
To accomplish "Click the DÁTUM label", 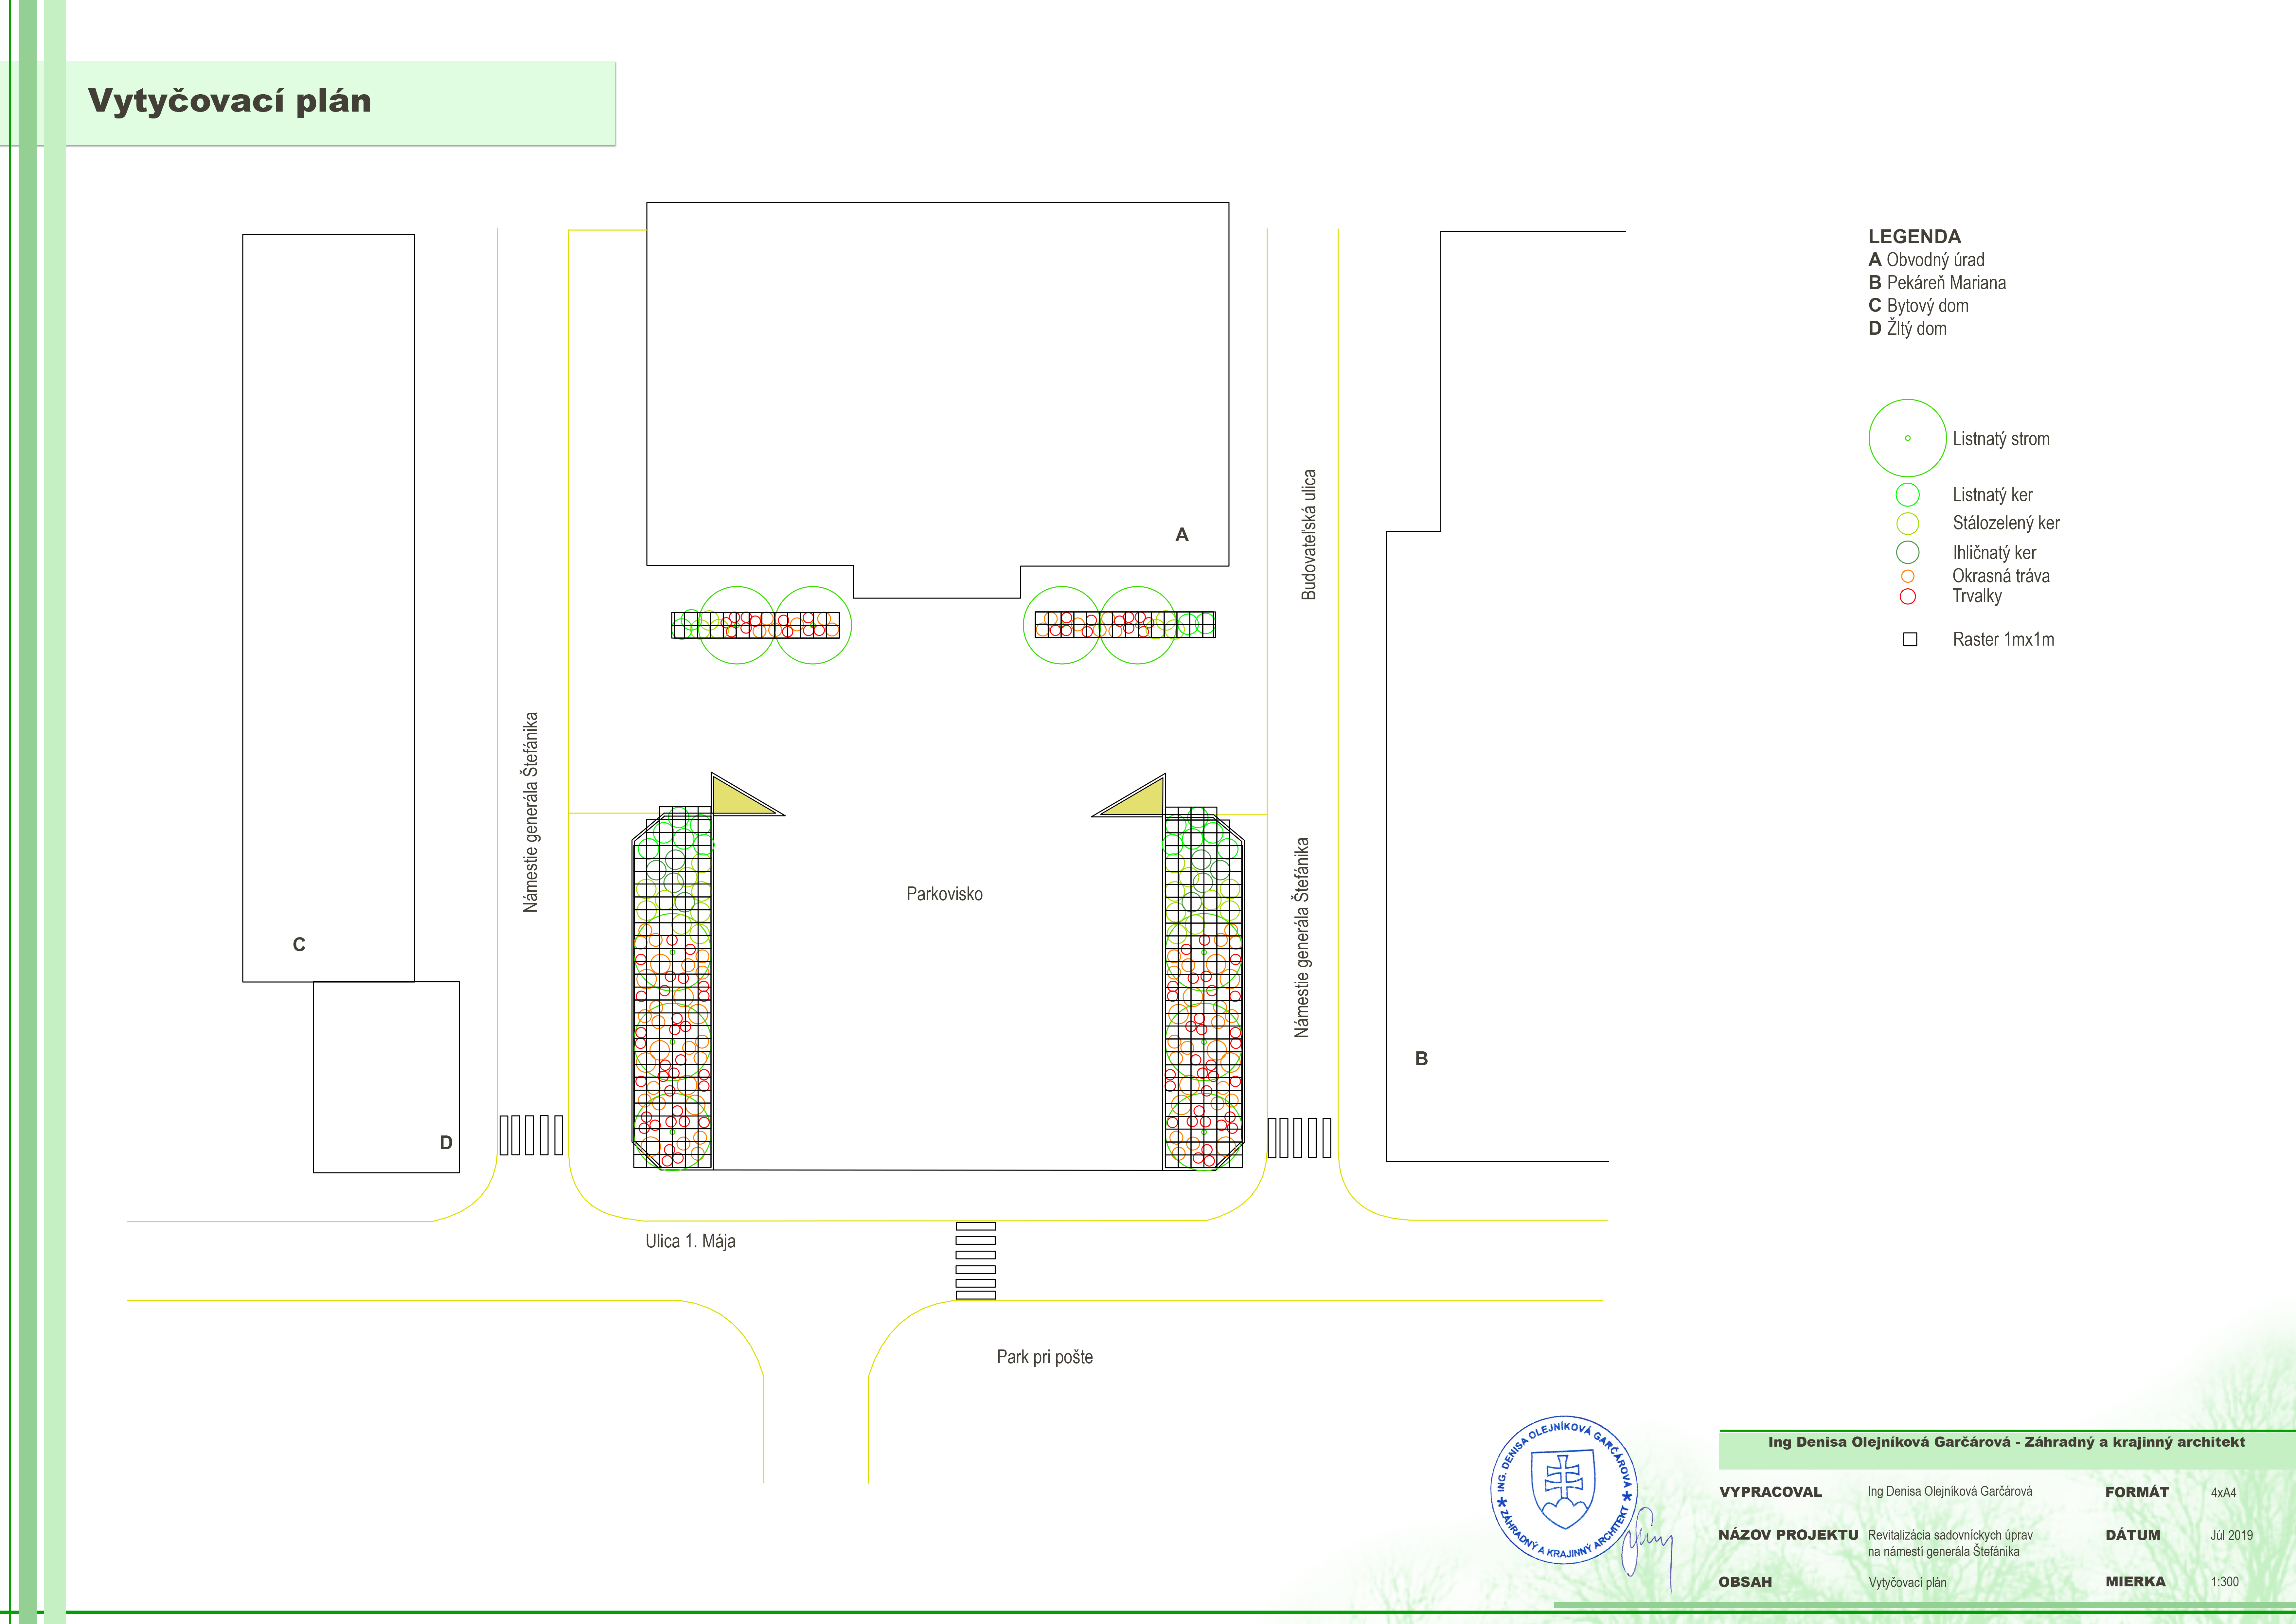I will [2133, 1535].
